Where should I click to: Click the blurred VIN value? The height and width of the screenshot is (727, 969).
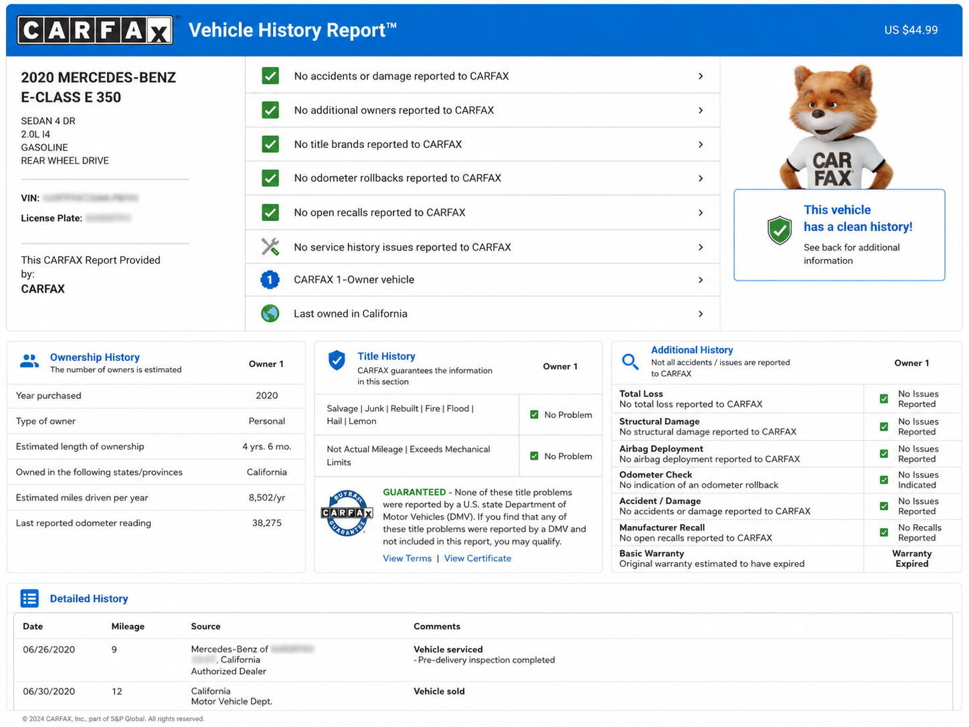[x=90, y=198]
